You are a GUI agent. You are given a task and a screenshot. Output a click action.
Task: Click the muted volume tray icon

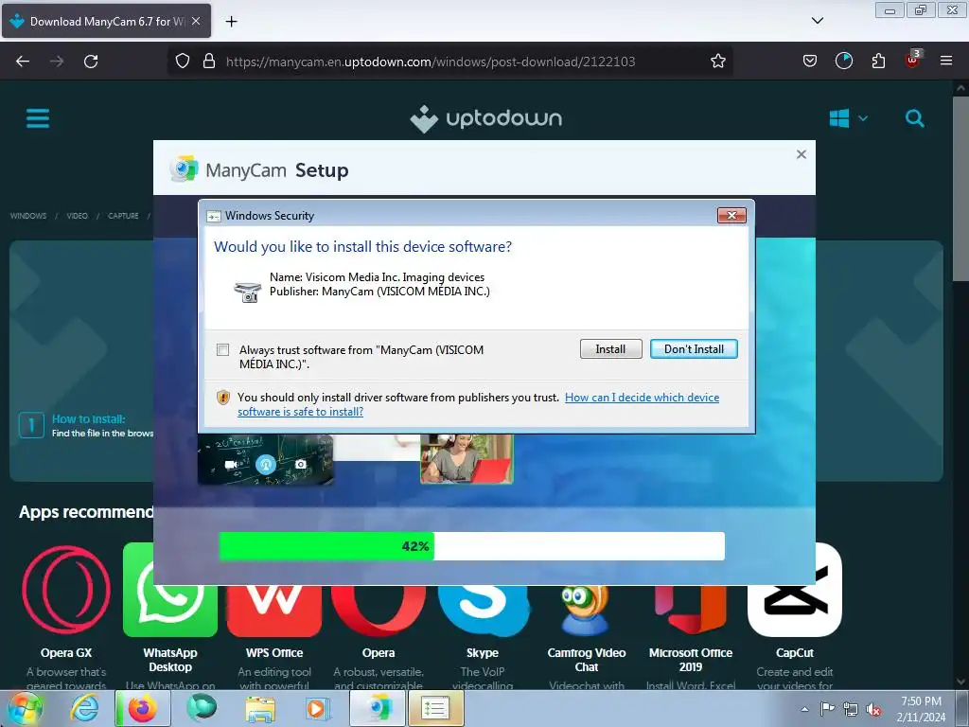click(x=873, y=709)
